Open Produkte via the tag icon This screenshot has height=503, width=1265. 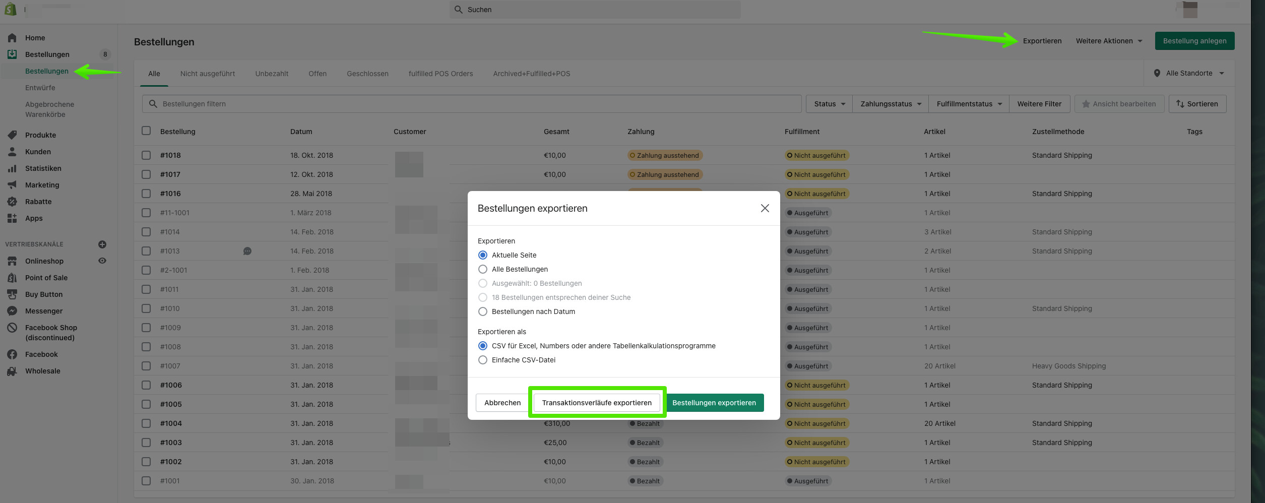pyautogui.click(x=12, y=135)
